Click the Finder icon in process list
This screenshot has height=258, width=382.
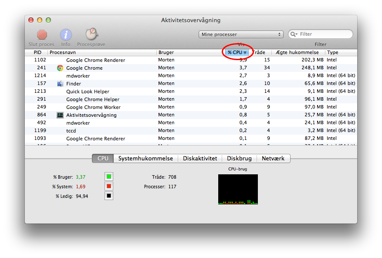(x=60, y=84)
